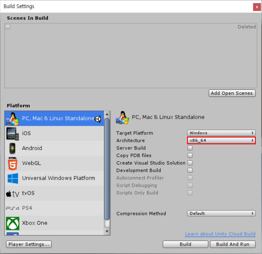Select the WebGL HTML5 icon

tap(12, 163)
